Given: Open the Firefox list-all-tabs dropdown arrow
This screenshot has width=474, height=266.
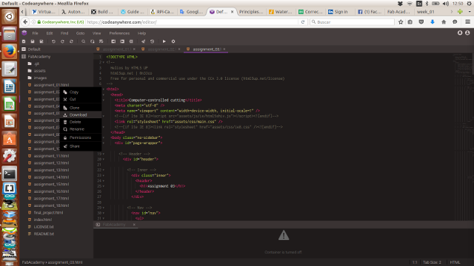Looking at the screenshot, I should 470,12.
